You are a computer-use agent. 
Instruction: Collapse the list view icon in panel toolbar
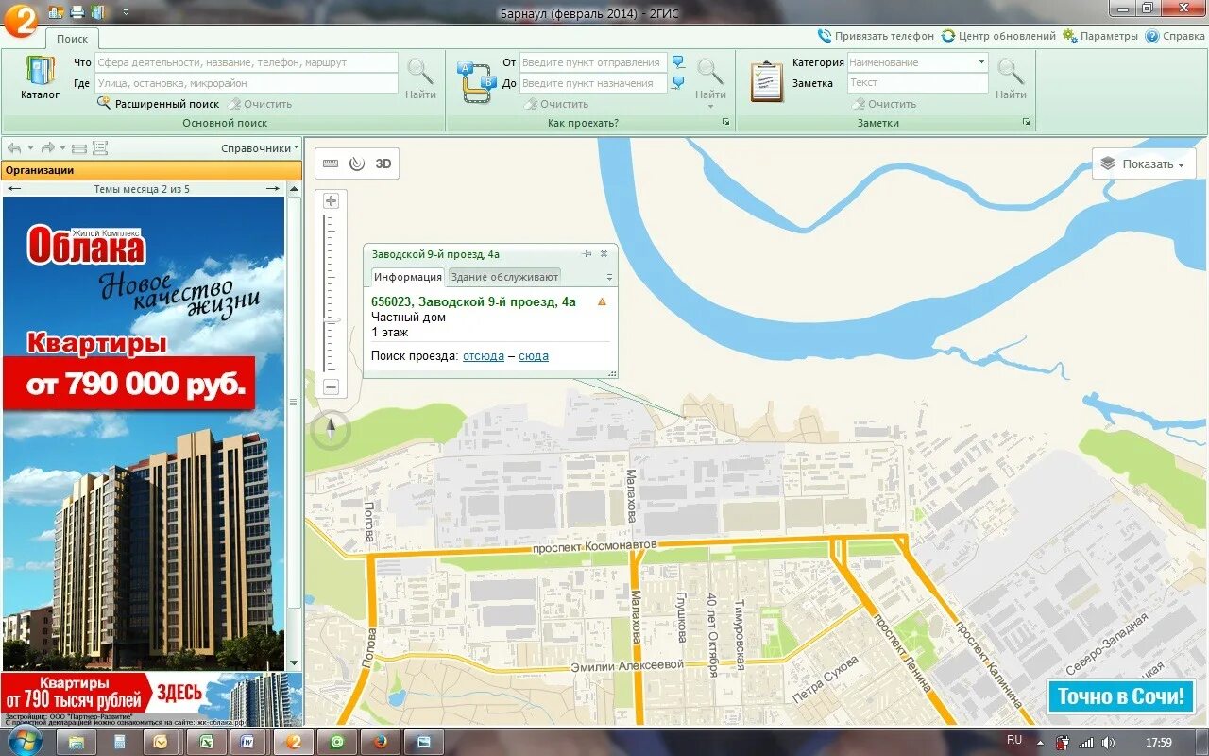pyautogui.click(x=79, y=148)
